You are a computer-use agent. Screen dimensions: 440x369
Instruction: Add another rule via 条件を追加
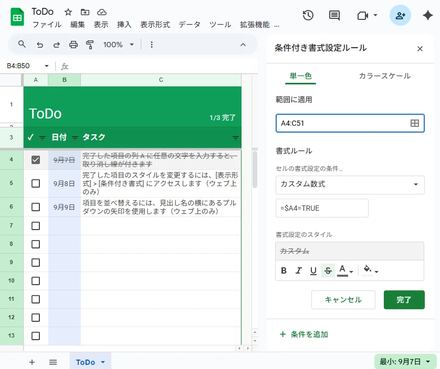click(x=304, y=334)
